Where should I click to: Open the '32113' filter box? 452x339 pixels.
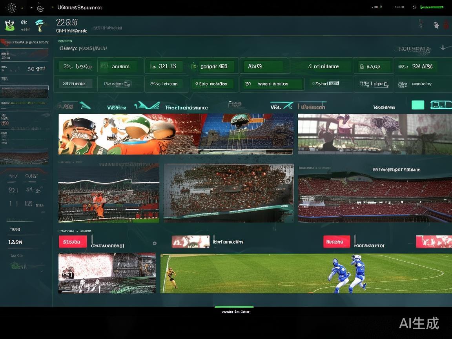(166, 66)
